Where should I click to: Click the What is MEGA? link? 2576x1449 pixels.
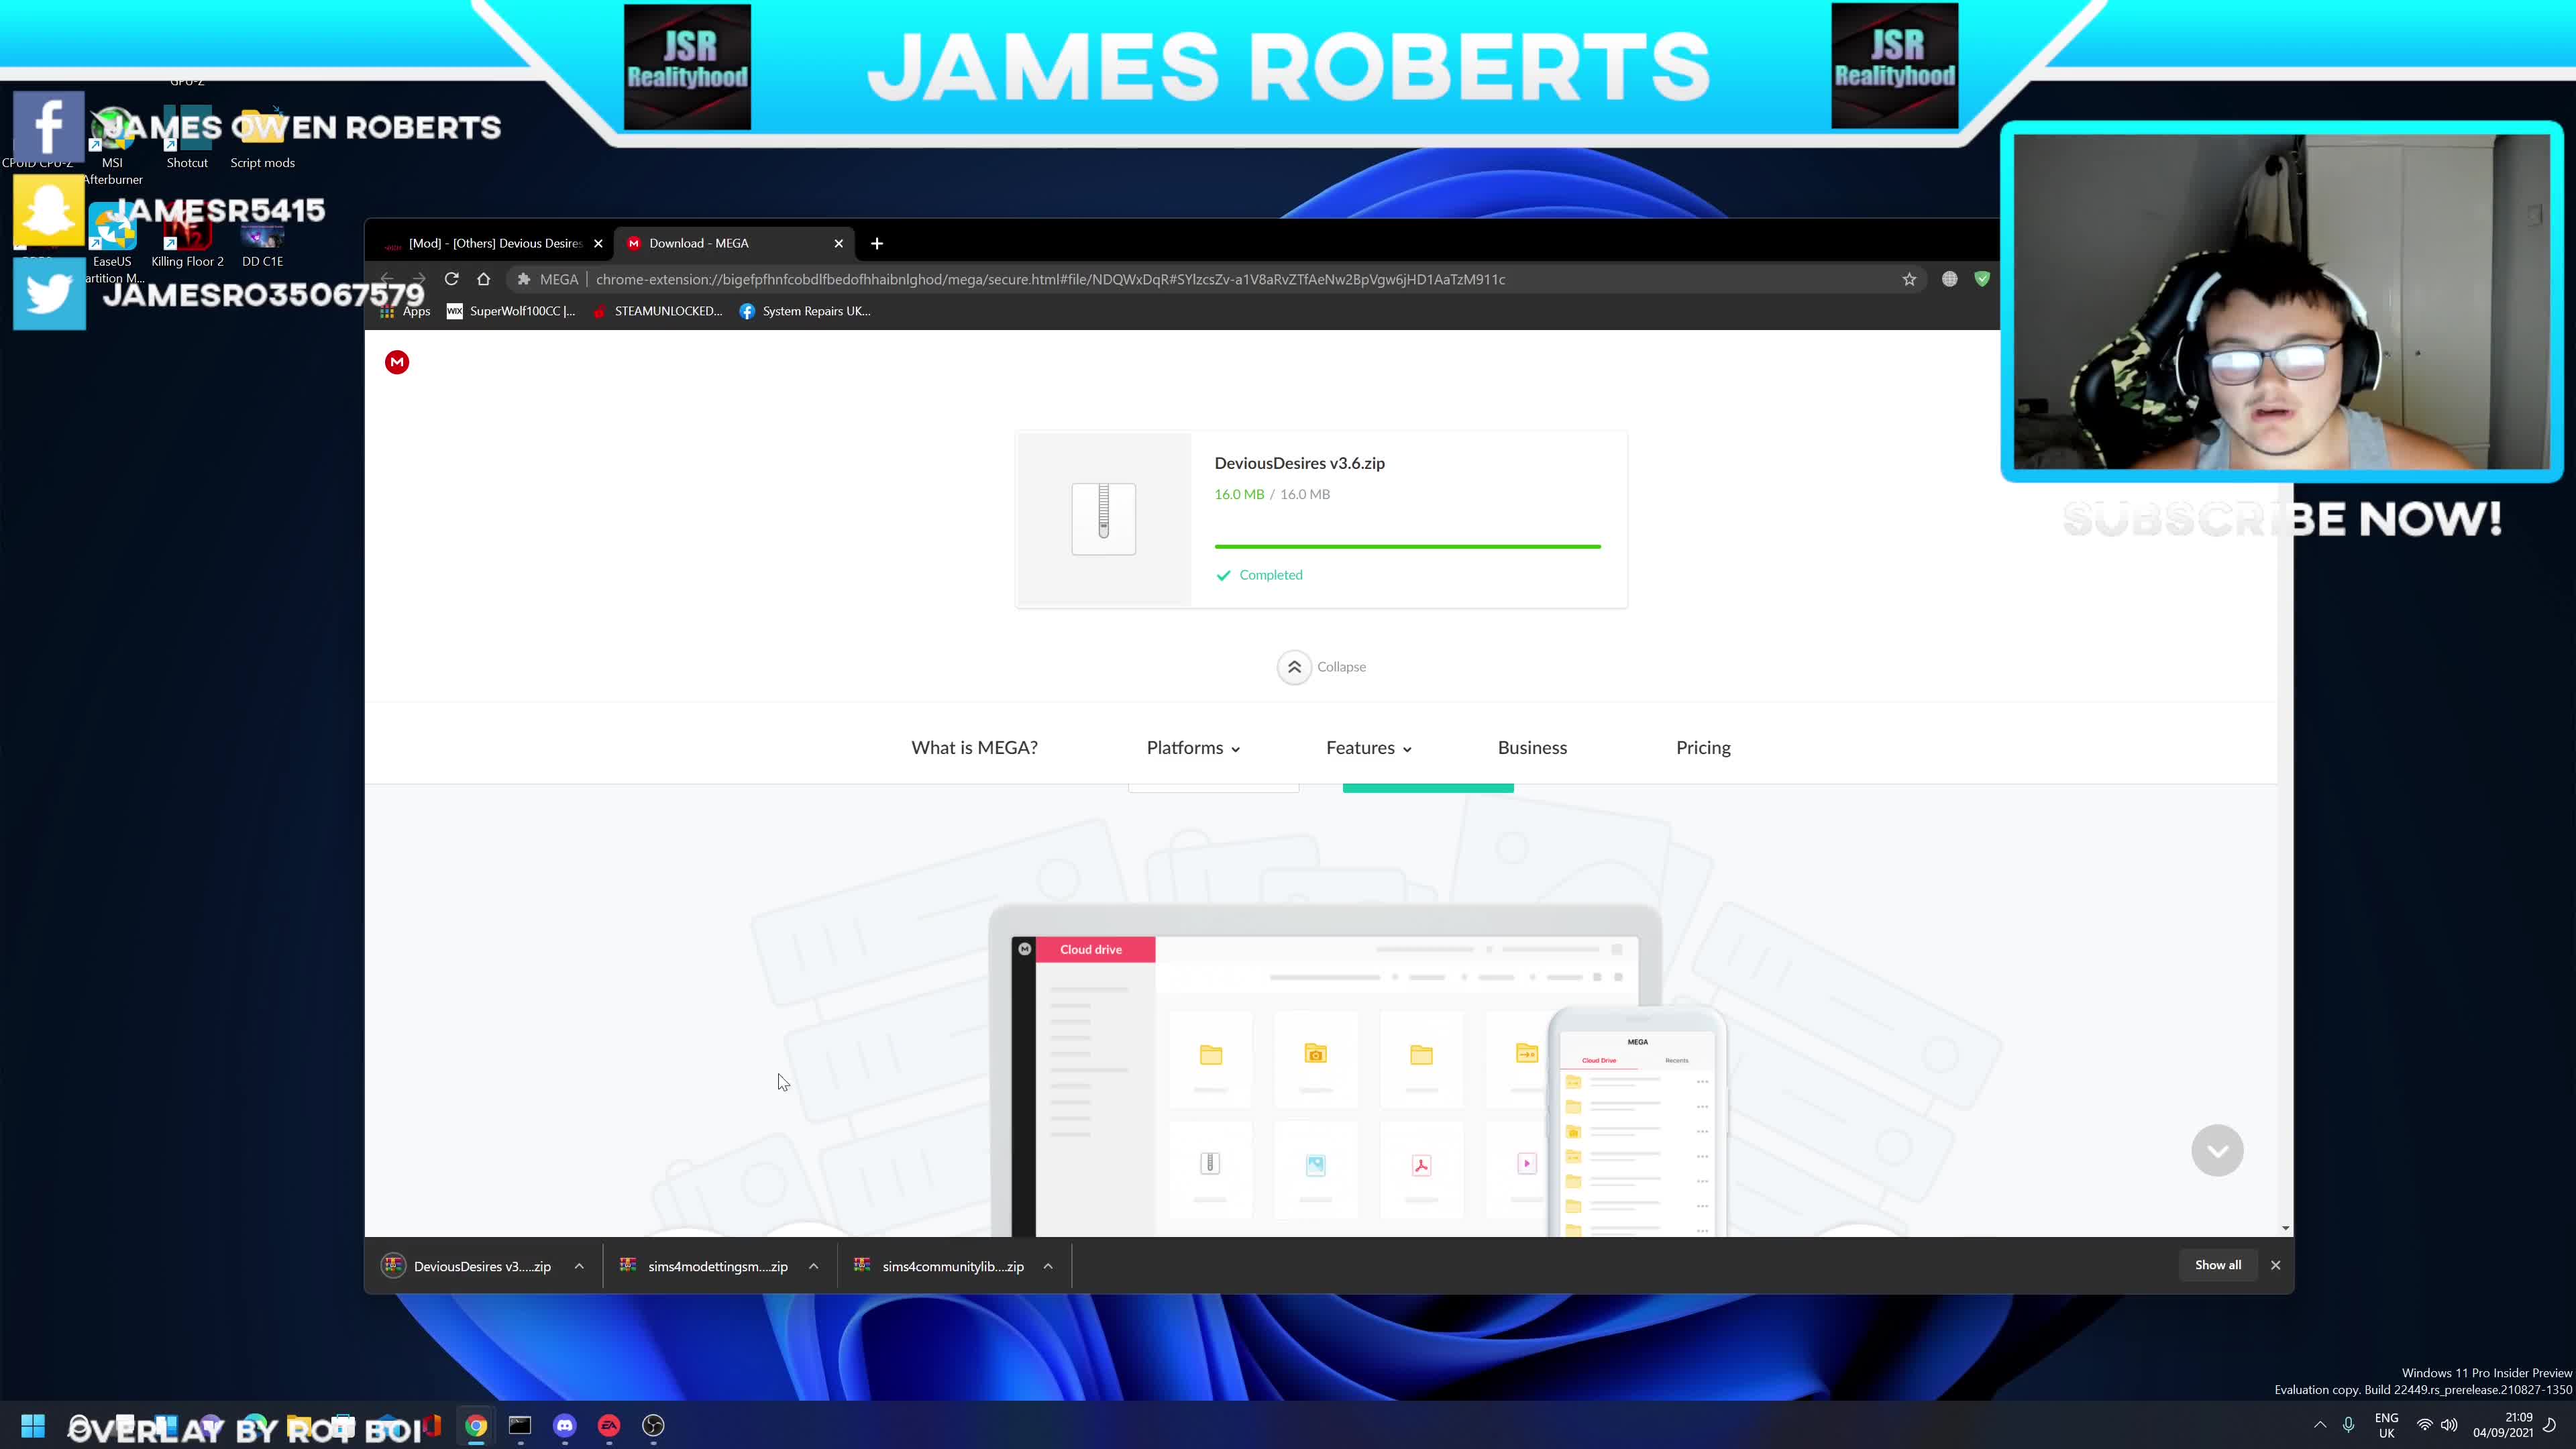[974, 748]
